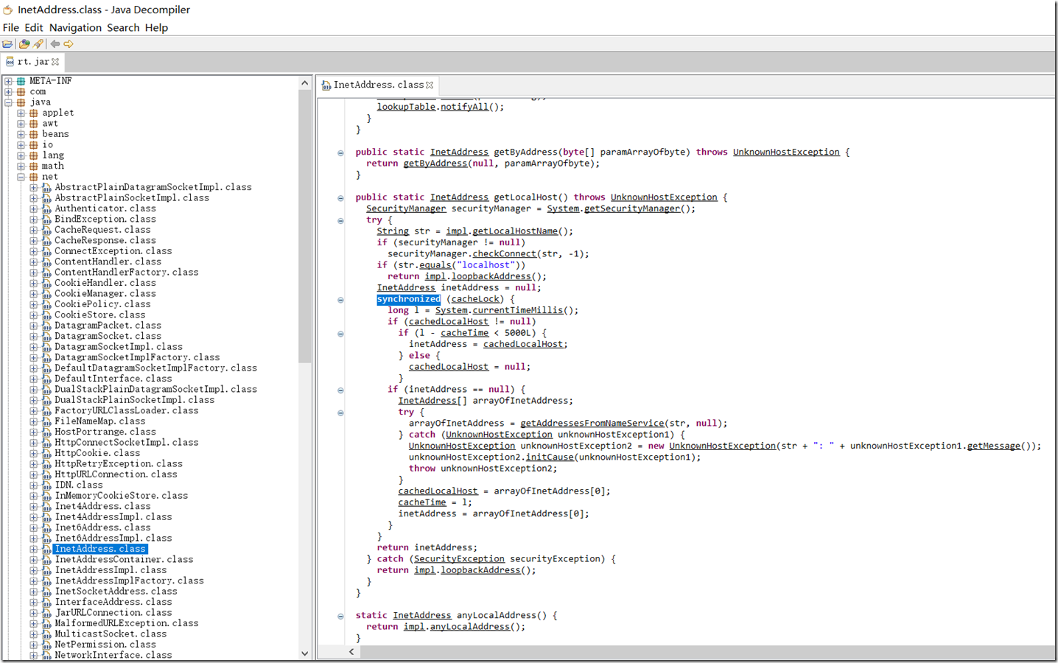Select HttpURLConnection.class in the tree
The width and height of the screenshot is (1058, 663).
(116, 475)
